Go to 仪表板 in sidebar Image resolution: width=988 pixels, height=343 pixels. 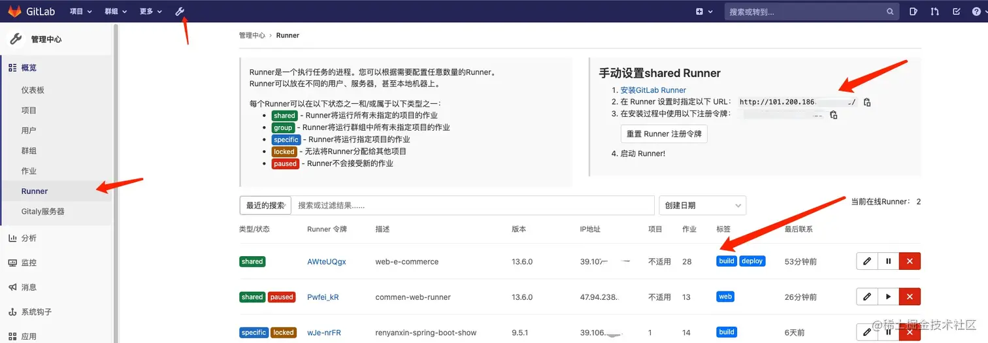tap(33, 90)
